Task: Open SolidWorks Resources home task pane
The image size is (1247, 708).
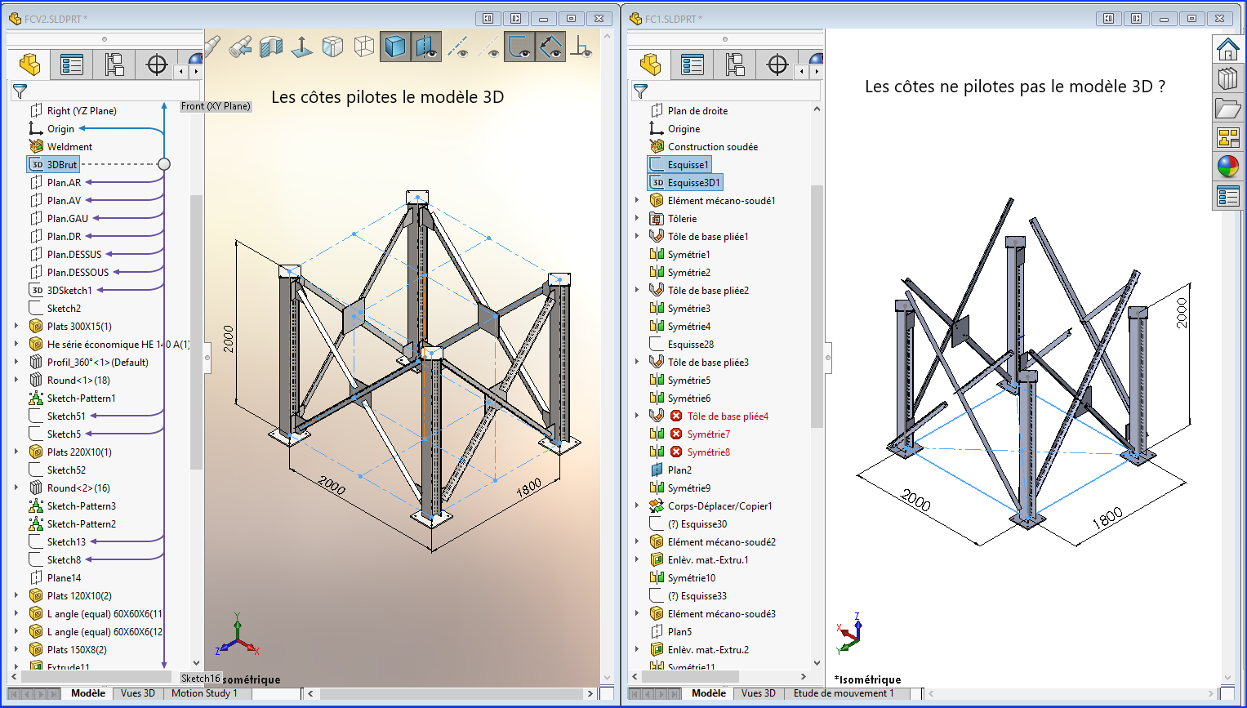Action: click(1228, 49)
